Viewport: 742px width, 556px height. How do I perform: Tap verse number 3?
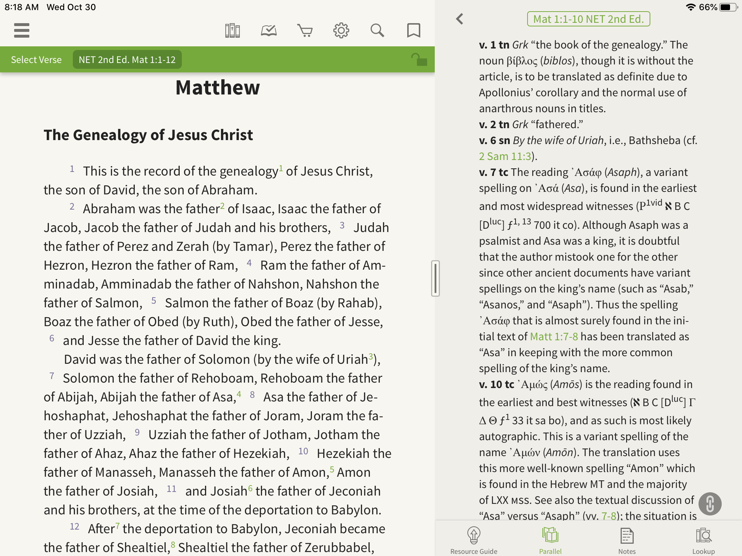342,225
